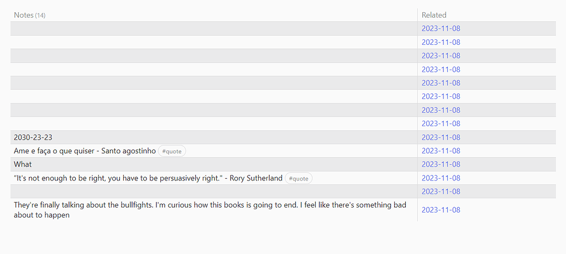The width and height of the screenshot is (566, 254).
Task: Open the date link in the fourth table row
Action: (x=441, y=69)
